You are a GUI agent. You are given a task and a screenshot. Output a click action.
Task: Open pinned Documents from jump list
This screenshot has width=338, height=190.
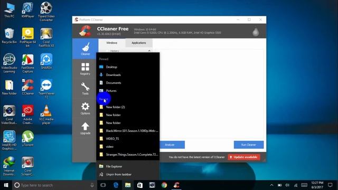tap(128, 83)
